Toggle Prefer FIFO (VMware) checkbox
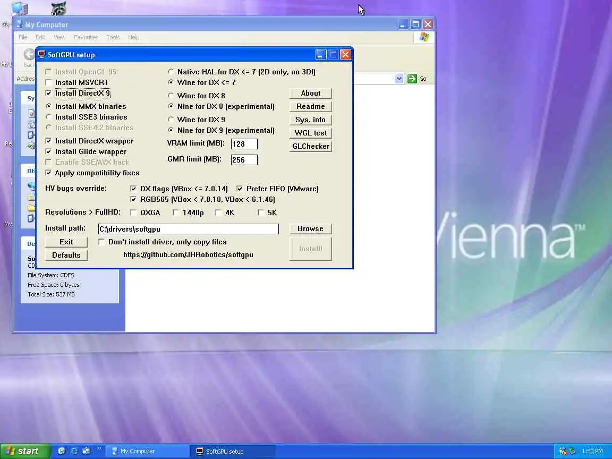 click(240, 189)
